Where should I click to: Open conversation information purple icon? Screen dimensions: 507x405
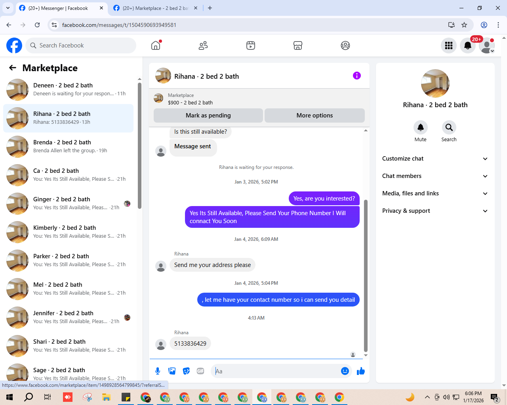[357, 76]
